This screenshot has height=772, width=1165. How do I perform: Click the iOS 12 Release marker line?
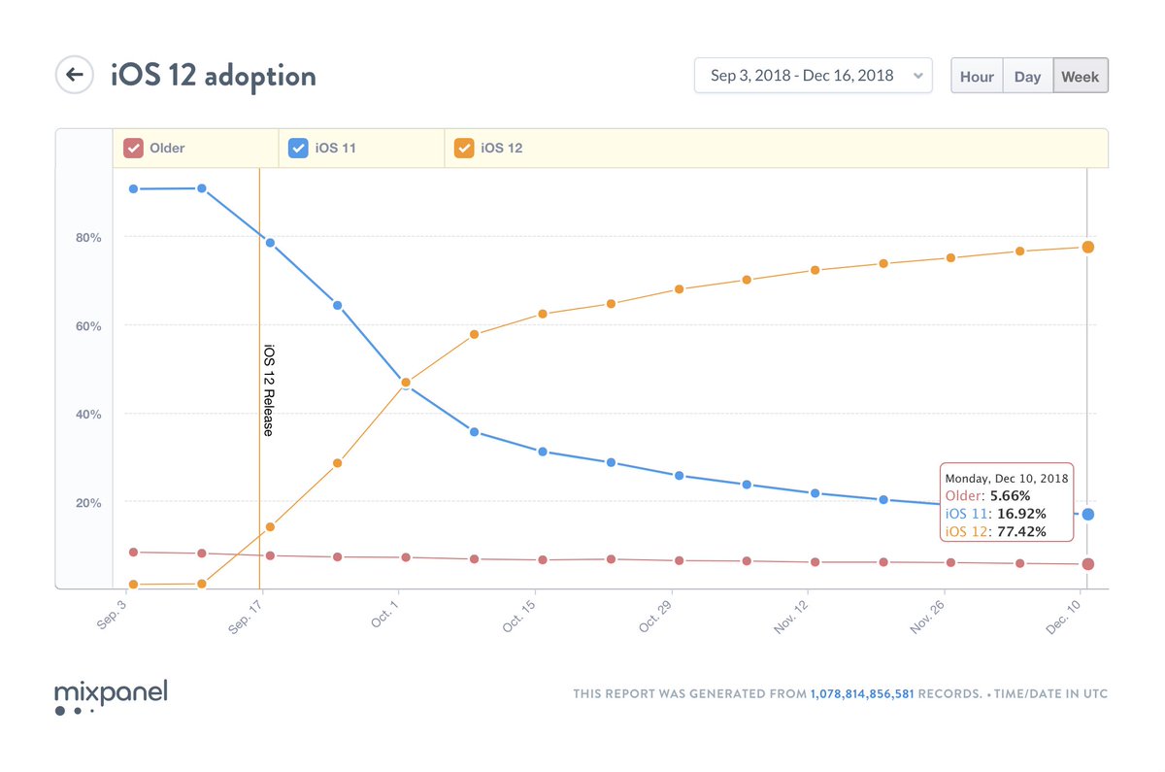(259, 379)
